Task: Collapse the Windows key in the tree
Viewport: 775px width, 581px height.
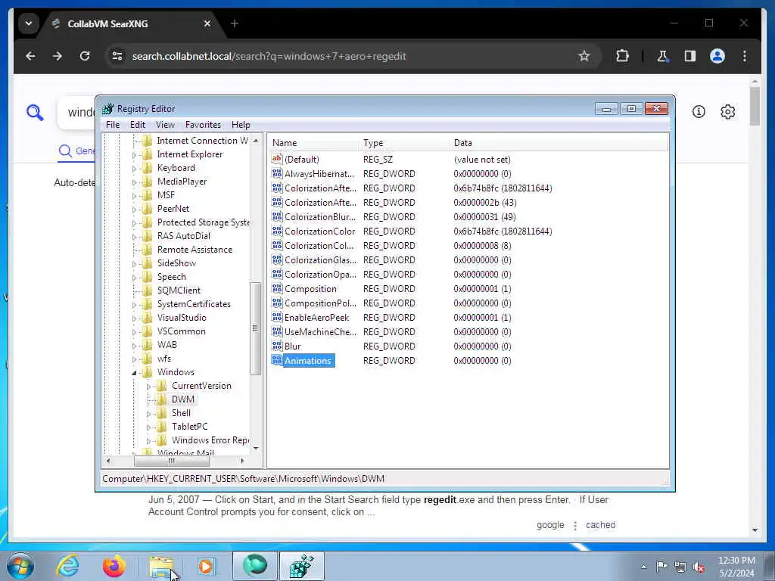Action: 134,373
